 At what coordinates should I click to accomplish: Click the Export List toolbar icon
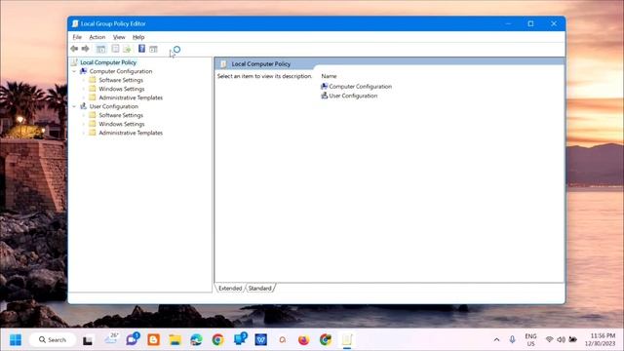[x=127, y=49]
